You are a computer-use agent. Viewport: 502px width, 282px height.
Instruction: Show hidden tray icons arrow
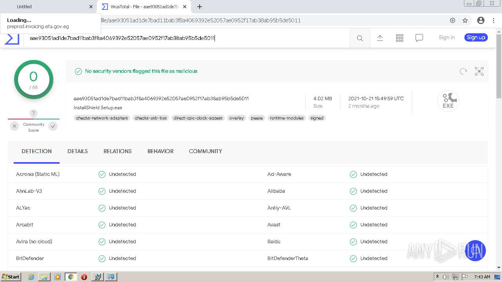(437, 277)
